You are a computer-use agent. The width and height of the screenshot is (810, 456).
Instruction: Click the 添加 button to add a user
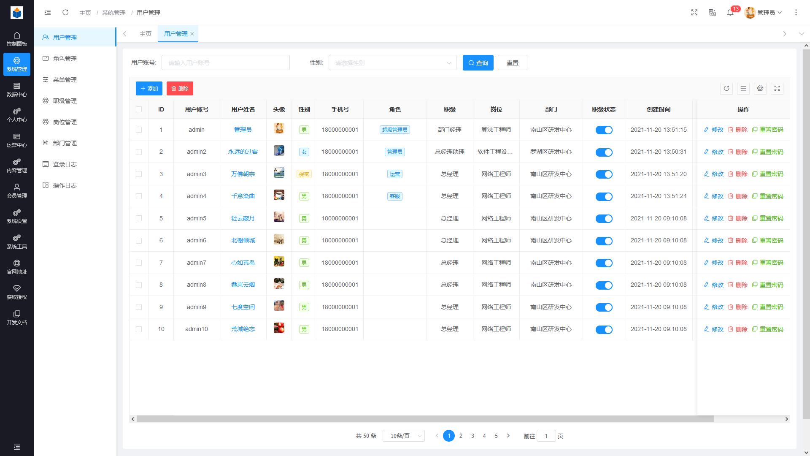(149, 88)
